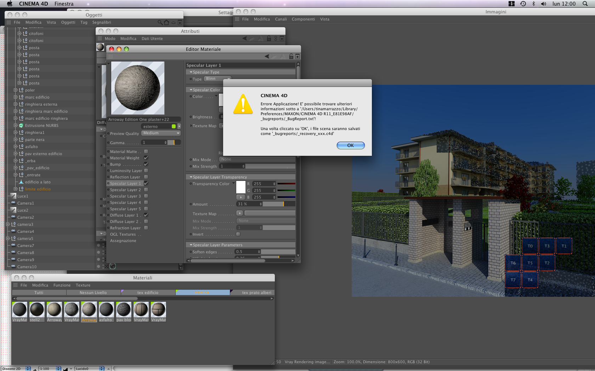Image resolution: width=595 pixels, height=371 pixels.
Task: Select the asfalto material sphere
Action: (x=106, y=310)
